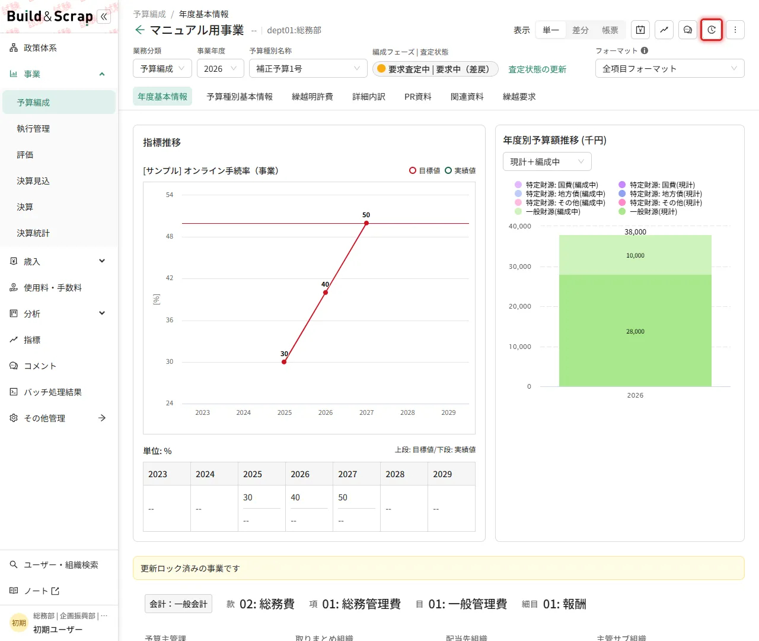This screenshot has height=641, width=759.
Task: Click the user menu ellipsis beside 企画振興部
Action: click(104, 616)
